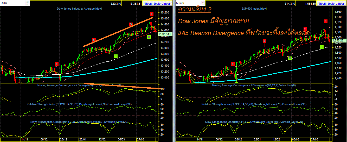Click the S&P buy signal near the 1,520 level
The image size is (347, 142).
click(322, 47)
